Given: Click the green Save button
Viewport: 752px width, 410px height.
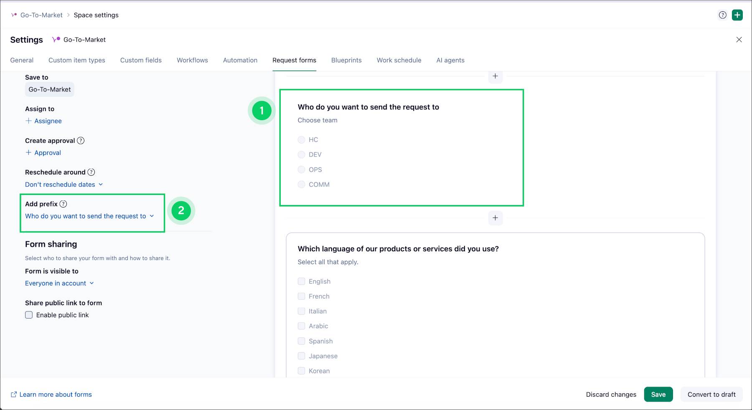Looking at the screenshot, I should click(x=658, y=394).
